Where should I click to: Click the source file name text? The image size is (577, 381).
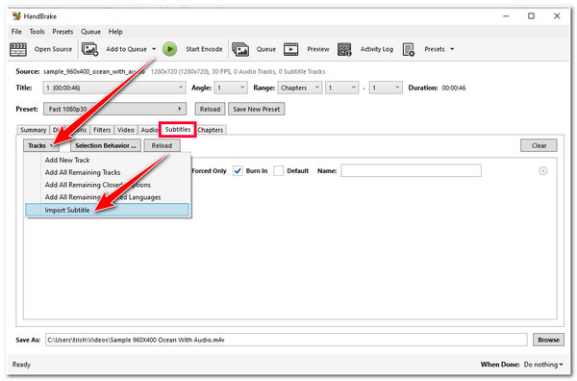pos(94,72)
